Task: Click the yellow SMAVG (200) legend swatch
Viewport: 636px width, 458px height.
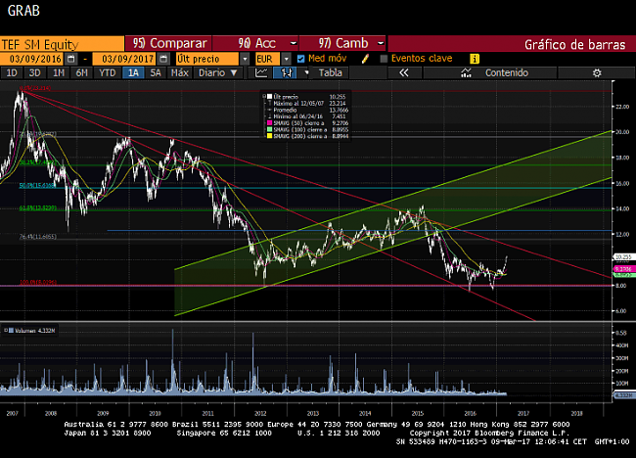Action: pos(269,136)
